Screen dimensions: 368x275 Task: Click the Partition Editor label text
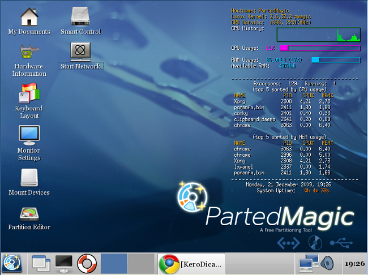click(29, 227)
